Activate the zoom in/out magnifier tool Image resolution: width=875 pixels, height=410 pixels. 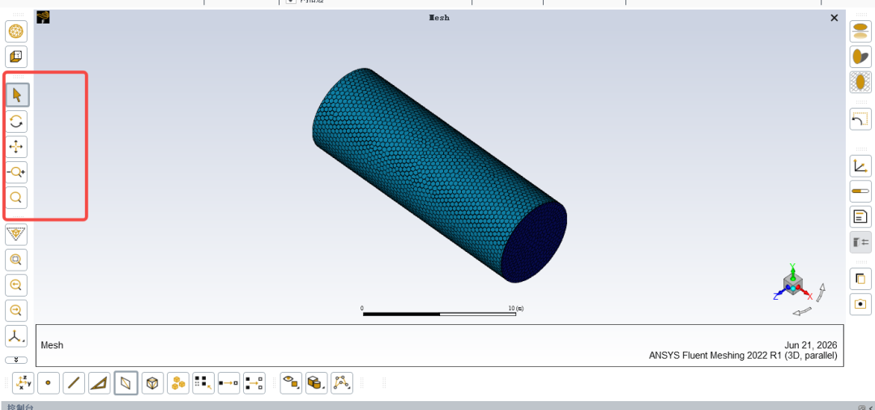click(x=16, y=173)
